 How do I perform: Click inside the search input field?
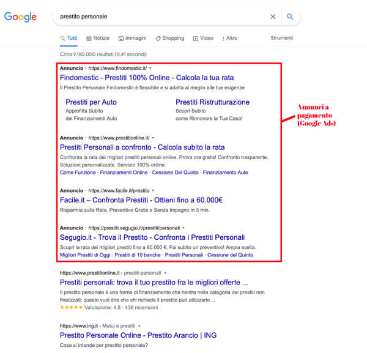(159, 17)
